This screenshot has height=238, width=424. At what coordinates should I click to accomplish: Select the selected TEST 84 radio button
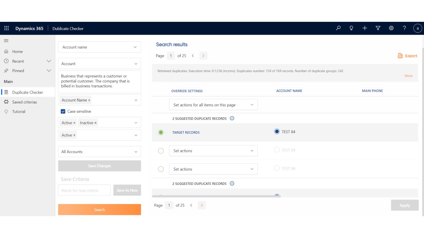[277, 132]
